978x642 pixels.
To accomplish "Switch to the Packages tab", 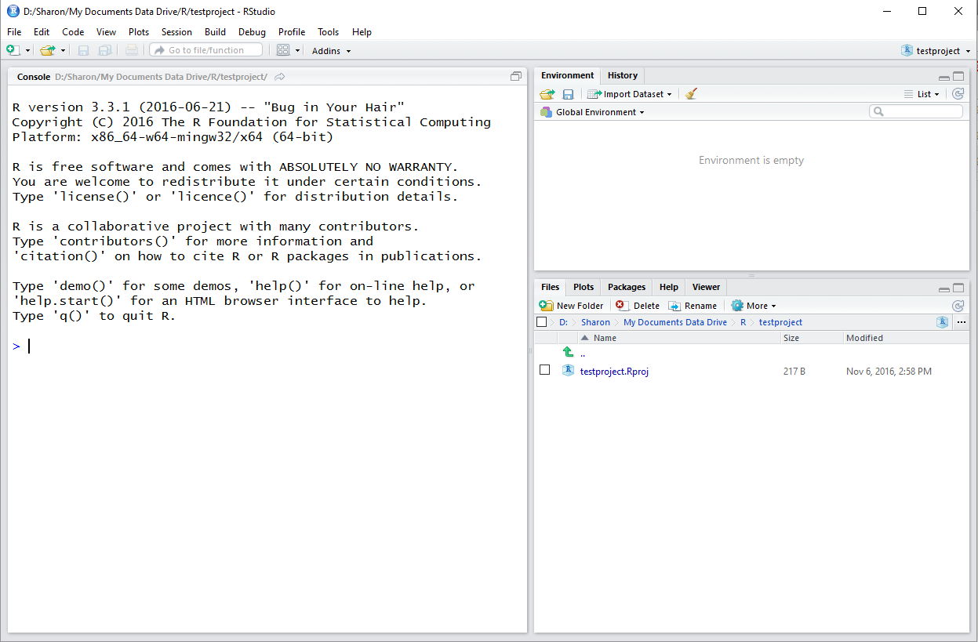I will [x=627, y=287].
